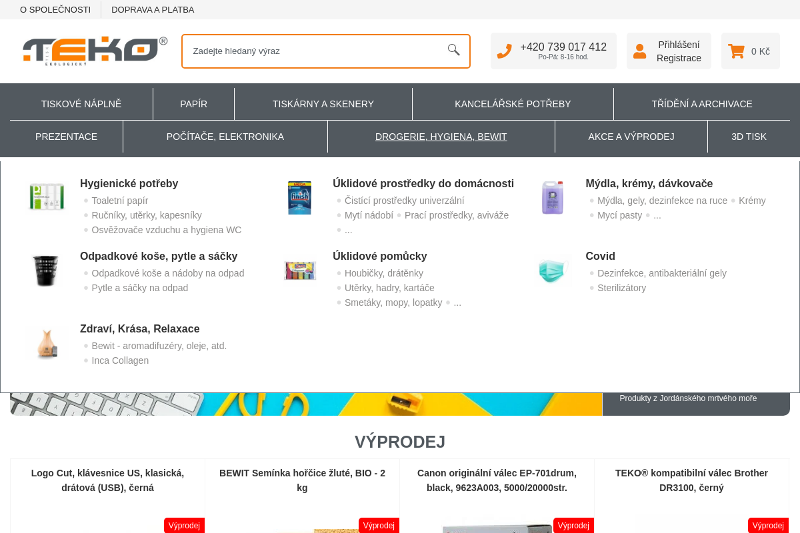The width and height of the screenshot is (800, 533).
Task: Select Mýdla, gely, dezinfekce na ruce
Action: [663, 201]
